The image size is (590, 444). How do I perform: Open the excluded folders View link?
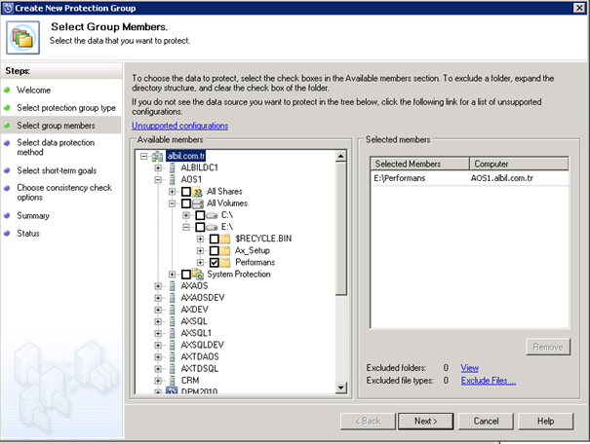(x=470, y=368)
